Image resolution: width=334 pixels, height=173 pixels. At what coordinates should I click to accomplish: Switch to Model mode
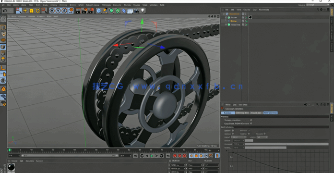pos(3,27)
